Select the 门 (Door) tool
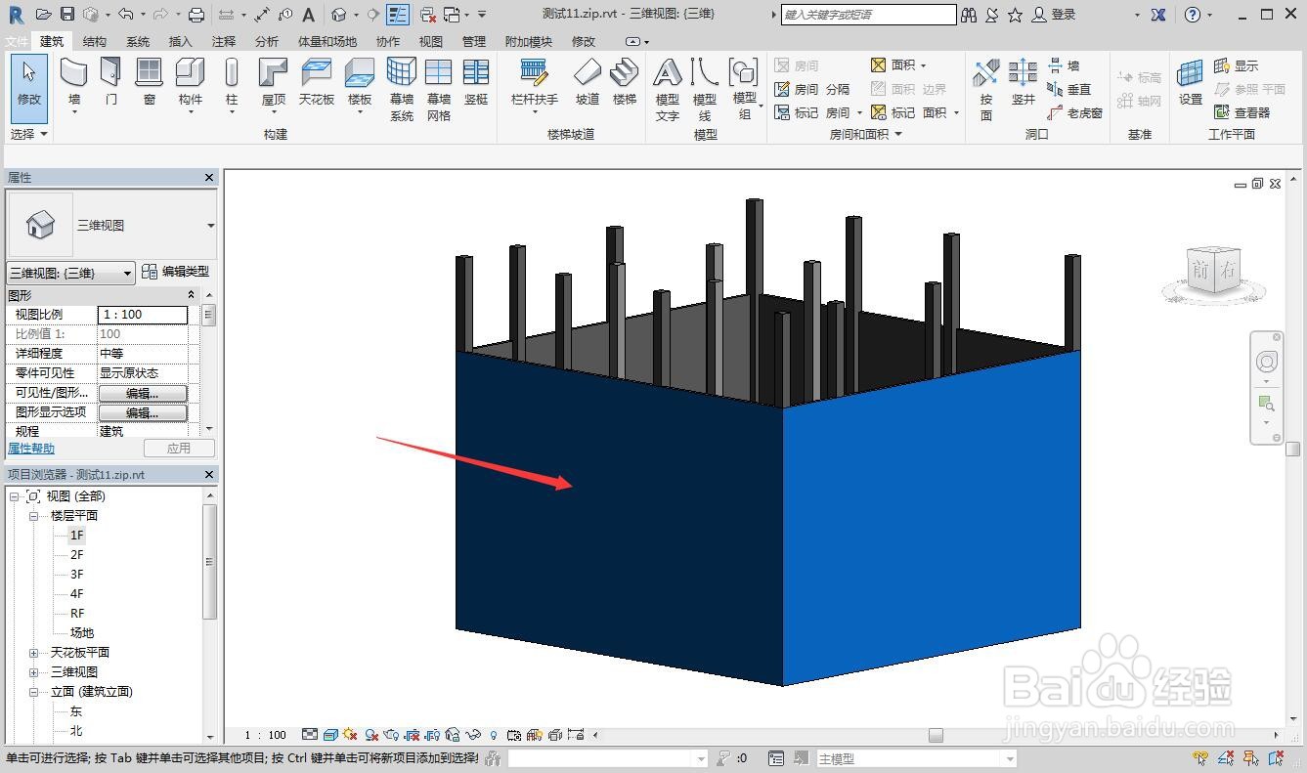This screenshot has width=1307, height=773. pos(111,82)
